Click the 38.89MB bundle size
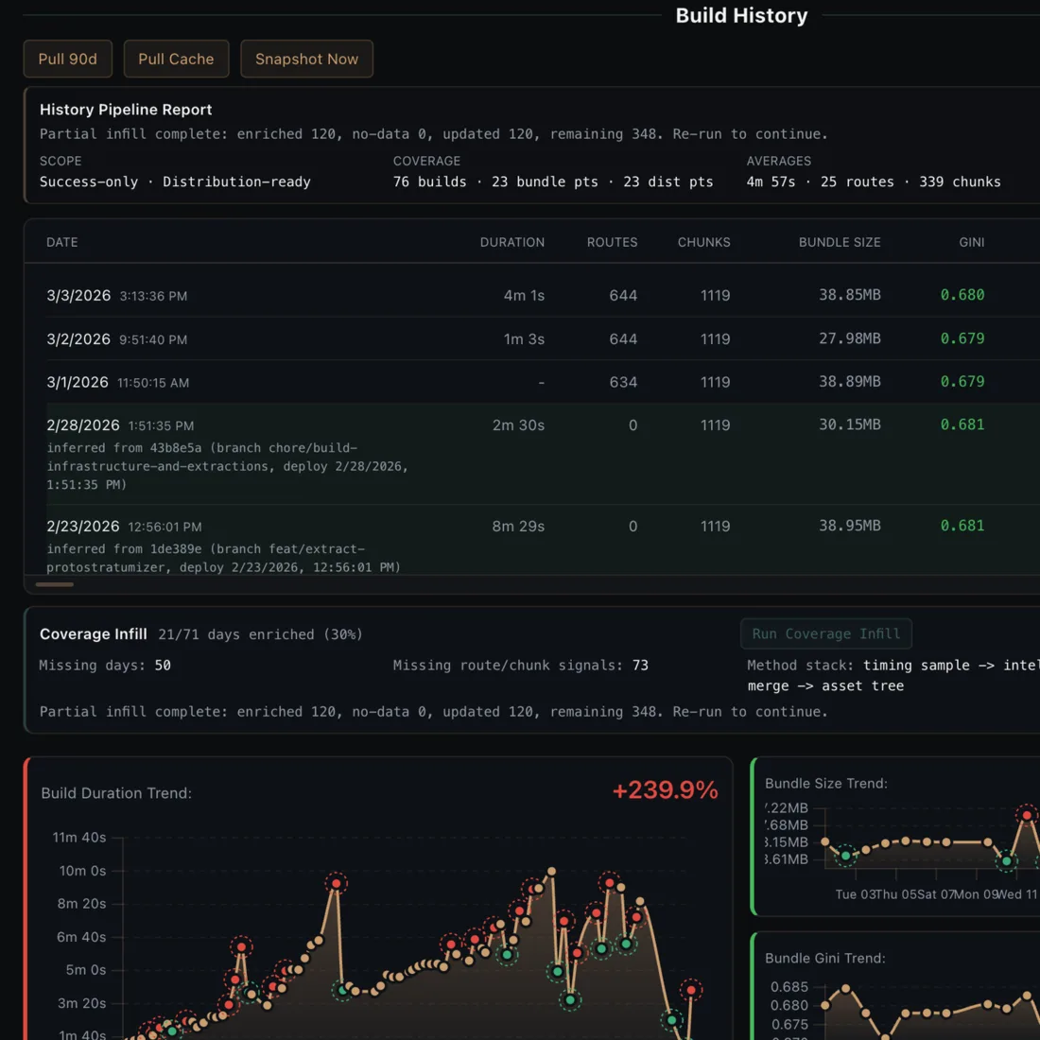The image size is (1040, 1040). point(849,381)
